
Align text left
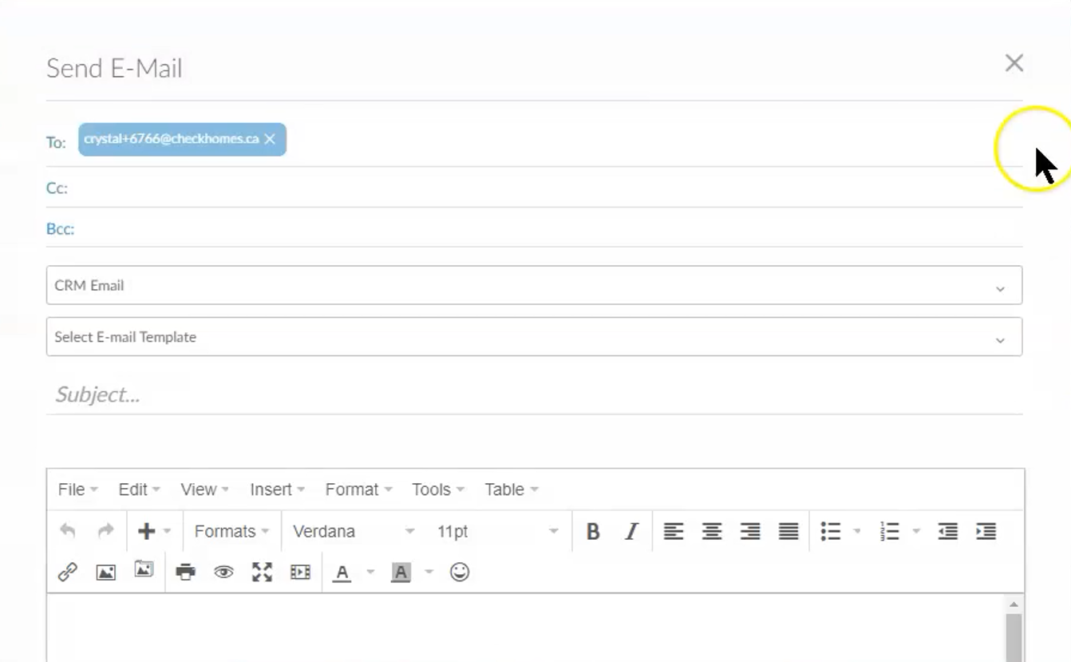tap(674, 532)
